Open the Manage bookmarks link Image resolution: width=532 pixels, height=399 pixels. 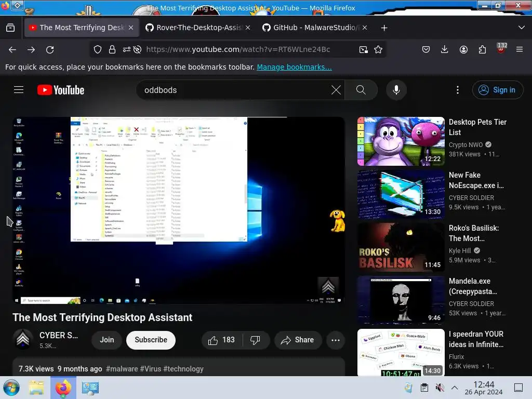294,67
